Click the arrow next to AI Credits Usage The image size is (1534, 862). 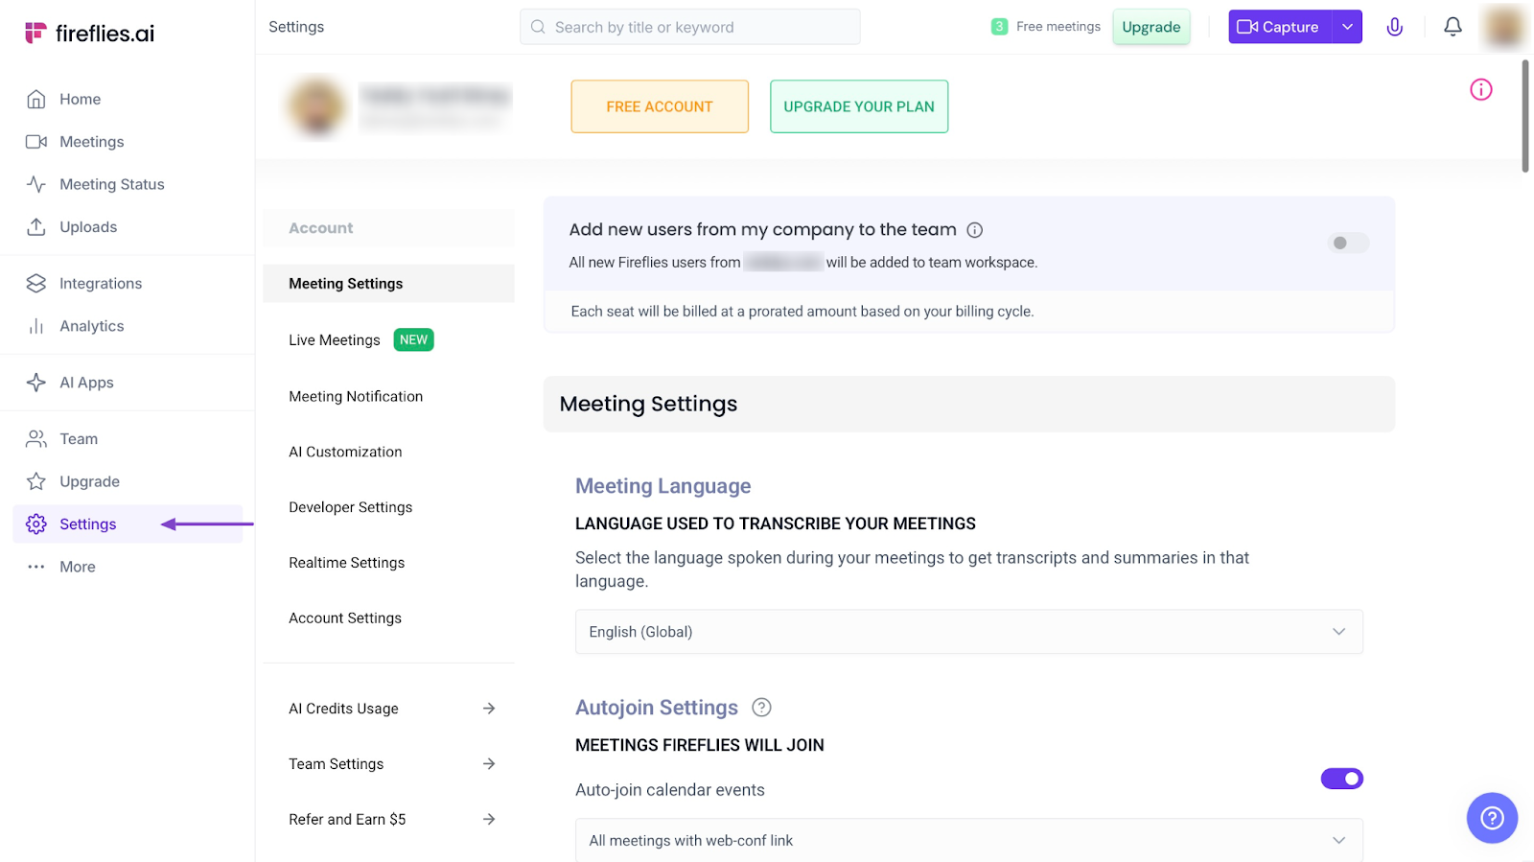click(489, 709)
